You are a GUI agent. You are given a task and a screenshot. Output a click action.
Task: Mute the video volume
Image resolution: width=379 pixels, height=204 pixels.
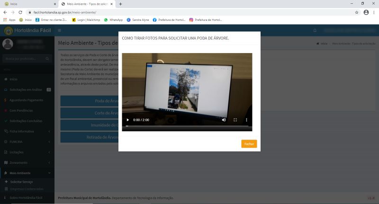[x=224, y=120]
